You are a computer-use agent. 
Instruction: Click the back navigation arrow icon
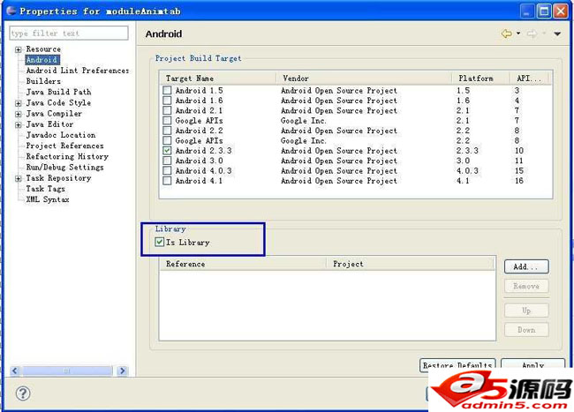coord(507,34)
